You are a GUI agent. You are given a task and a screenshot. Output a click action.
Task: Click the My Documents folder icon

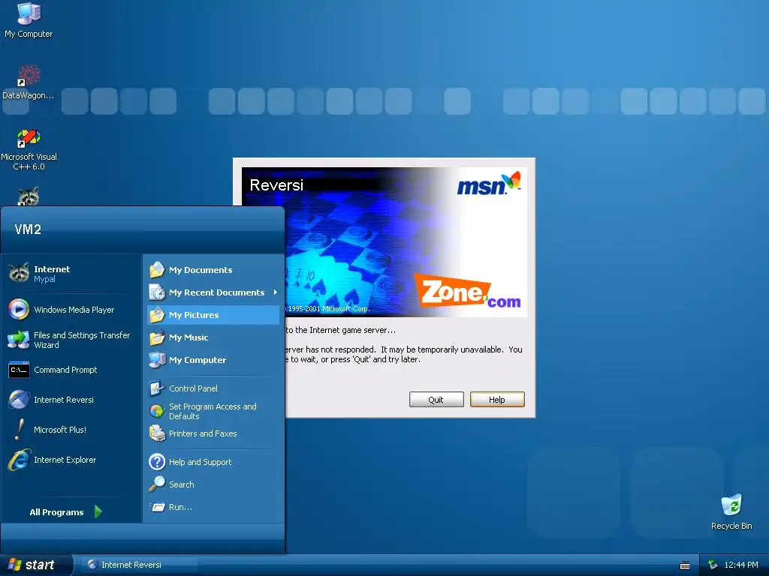[x=157, y=270]
